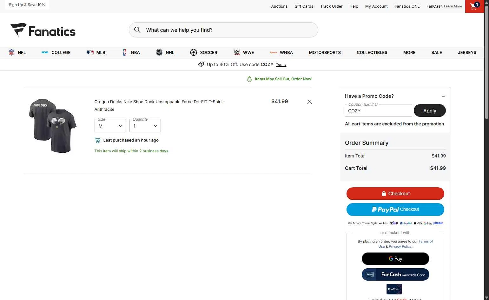This screenshot has height=300, width=489.
Task: Open the WWE menu
Action: 248,52
